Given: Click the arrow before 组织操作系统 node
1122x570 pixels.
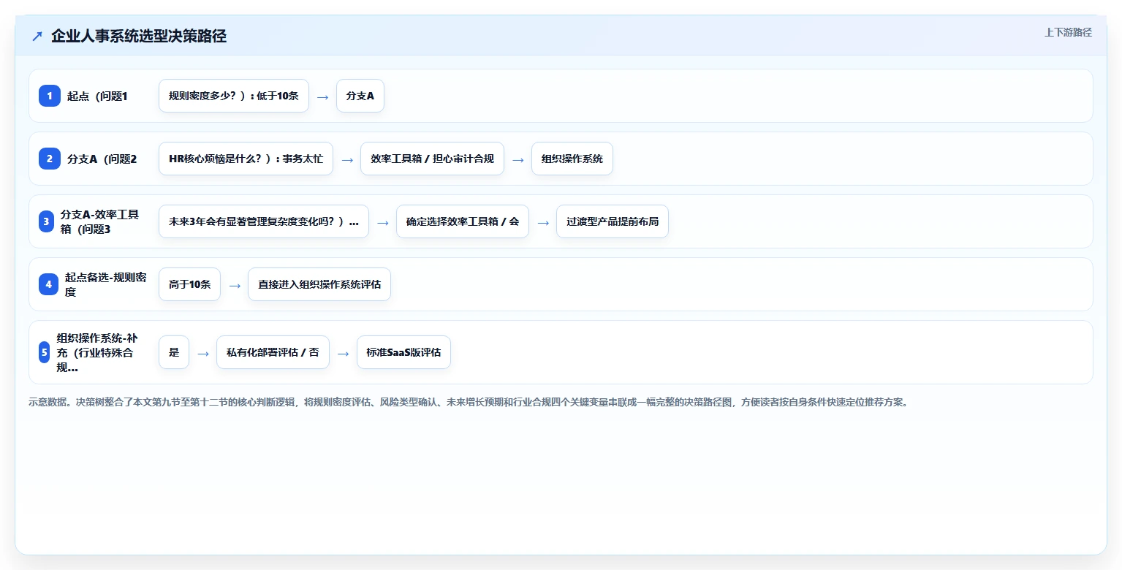Looking at the screenshot, I should (x=518, y=159).
